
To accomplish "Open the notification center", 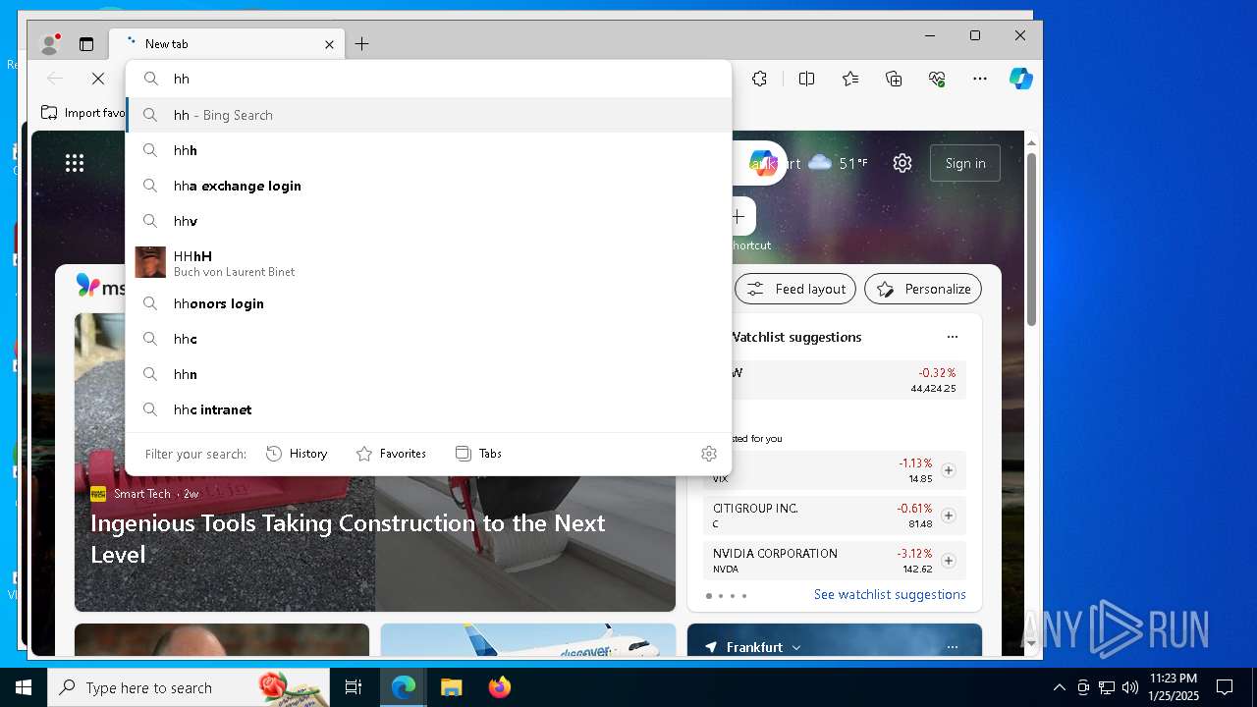I will [x=1225, y=687].
